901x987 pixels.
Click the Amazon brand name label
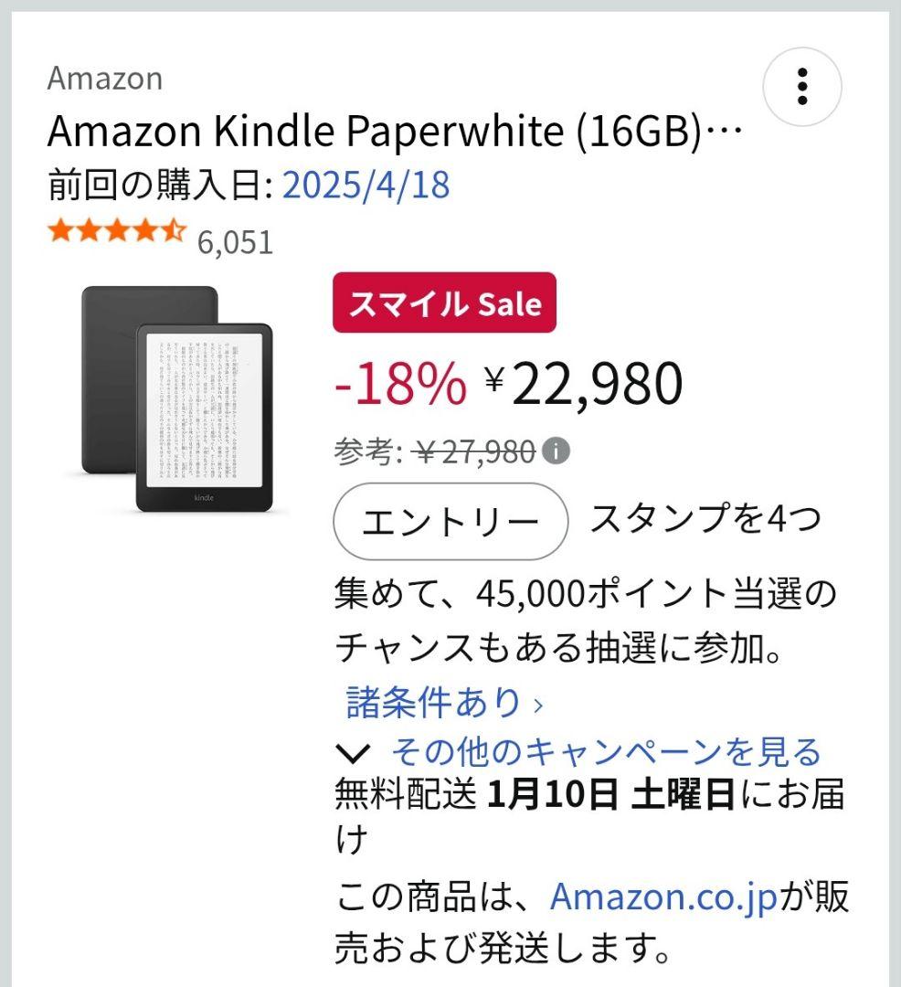[x=103, y=79]
